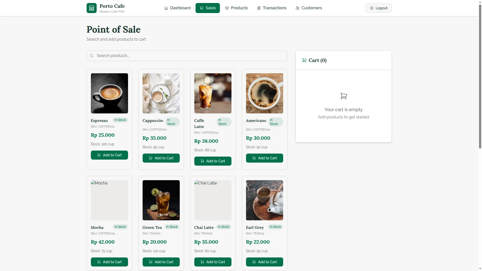Select the active Sales tab
The height and width of the screenshot is (271, 482).
(x=208, y=8)
